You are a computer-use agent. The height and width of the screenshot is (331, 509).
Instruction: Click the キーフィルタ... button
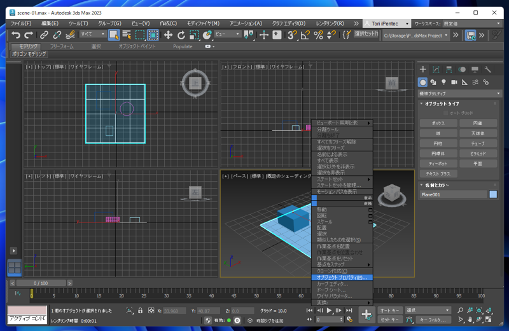[x=433, y=320]
